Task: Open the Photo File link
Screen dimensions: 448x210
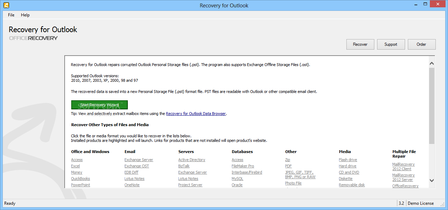Action: (x=293, y=183)
